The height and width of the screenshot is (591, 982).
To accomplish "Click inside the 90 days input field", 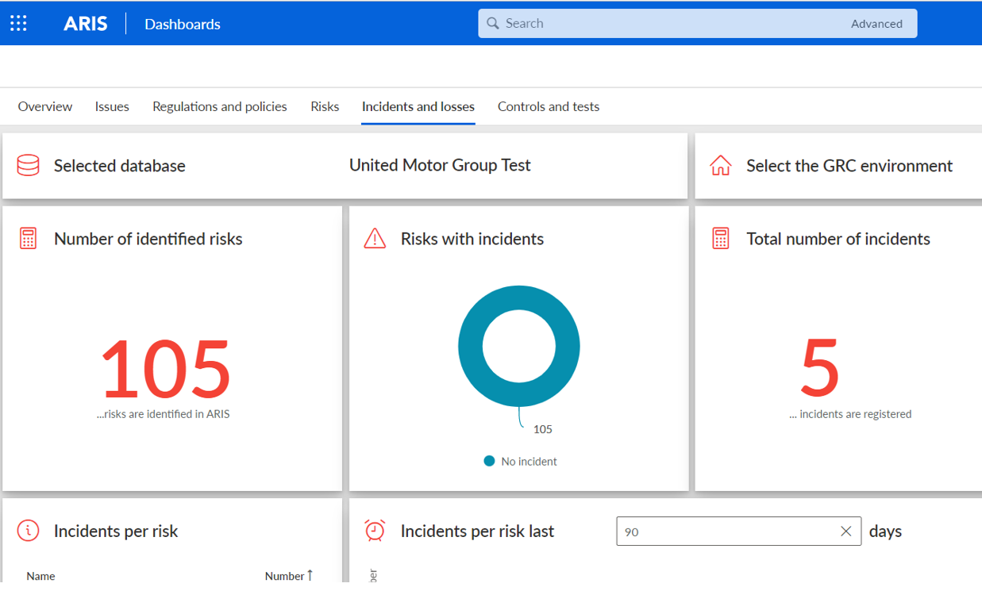I will pos(714,531).
